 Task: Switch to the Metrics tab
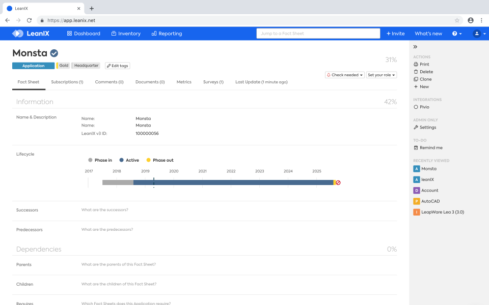click(184, 82)
